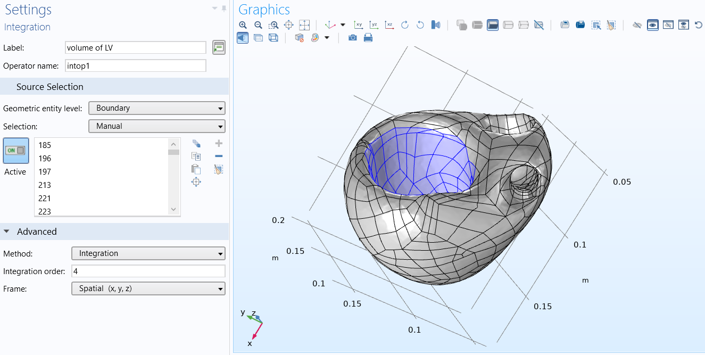Open the Frame dropdown showing Spatial
This screenshot has width=705, height=355.
click(x=148, y=288)
